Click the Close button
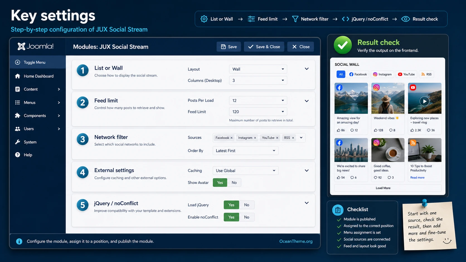The image size is (466, 262). [301, 47]
